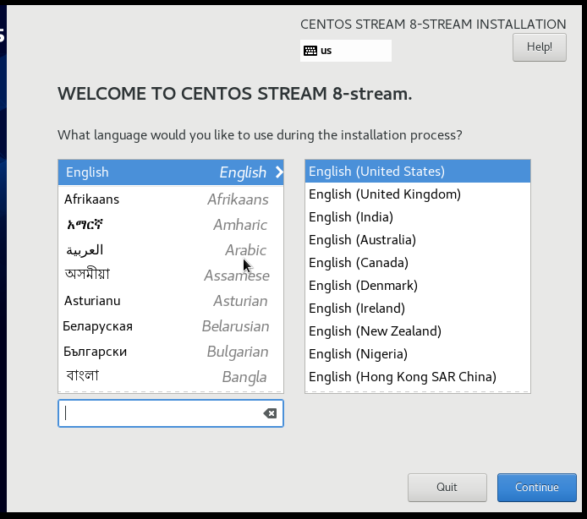The width and height of the screenshot is (587, 519).
Task: Open the Help! button
Action: coord(539,47)
